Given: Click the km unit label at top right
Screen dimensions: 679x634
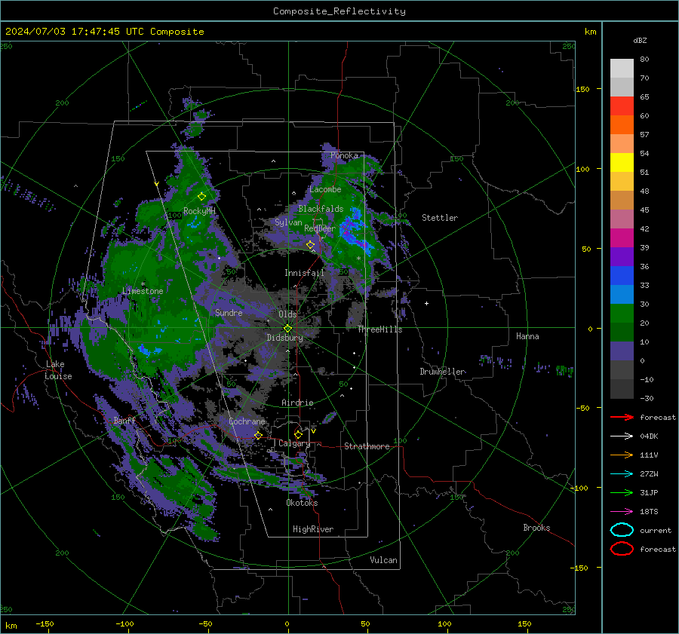Looking at the screenshot, I should click(590, 32).
